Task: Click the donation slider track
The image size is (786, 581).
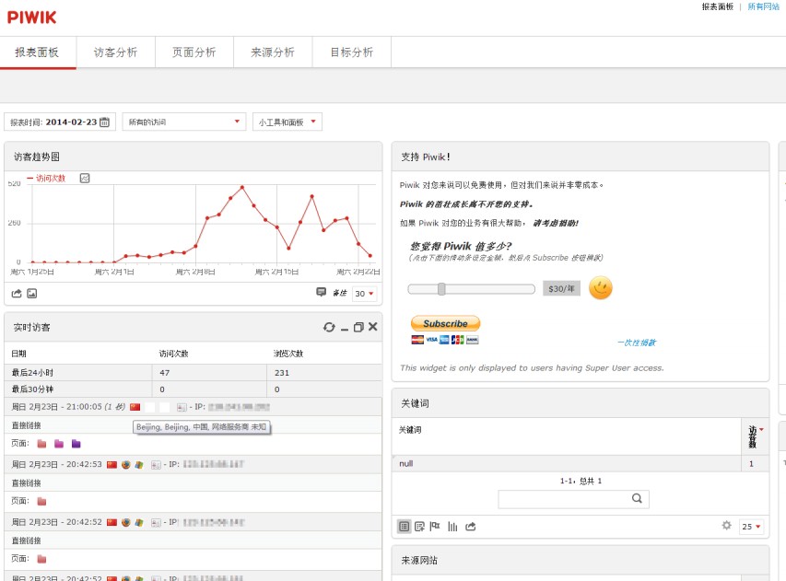Action: click(x=471, y=289)
